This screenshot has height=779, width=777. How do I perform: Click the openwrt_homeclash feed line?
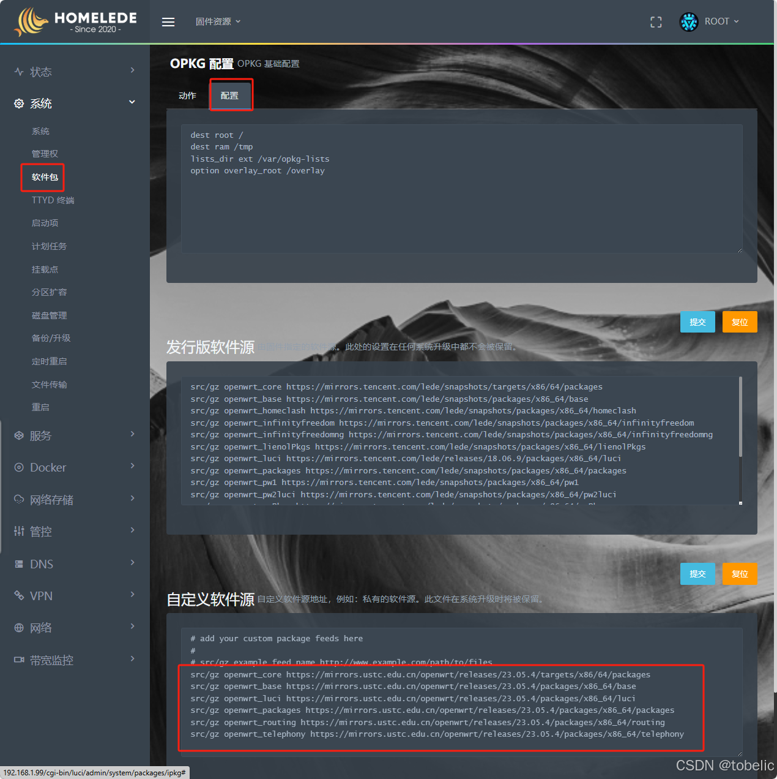point(413,411)
